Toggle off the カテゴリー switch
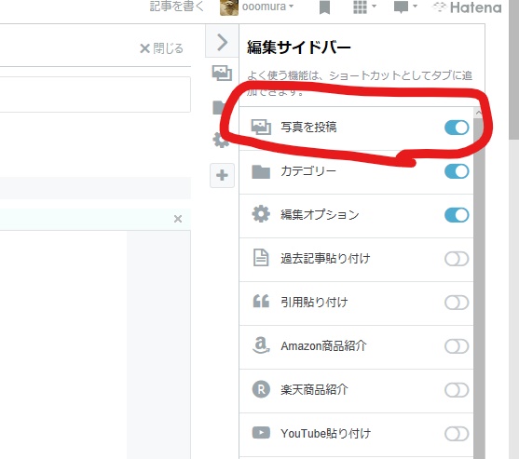The width and height of the screenshot is (519, 459). pyautogui.click(x=457, y=171)
